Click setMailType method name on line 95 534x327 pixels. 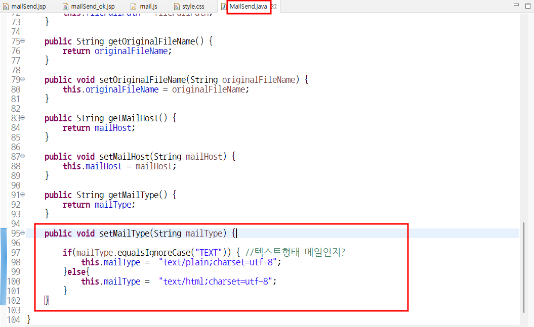[125, 233]
